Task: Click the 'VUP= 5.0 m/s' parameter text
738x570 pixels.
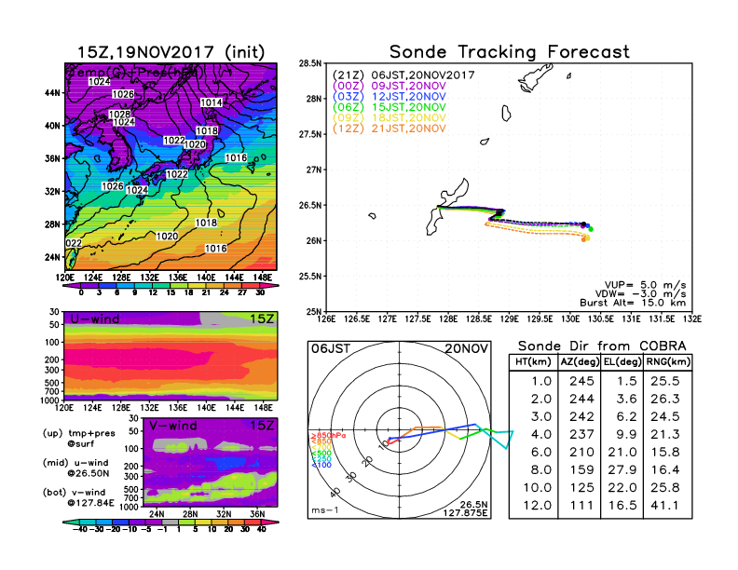Action: [645, 285]
